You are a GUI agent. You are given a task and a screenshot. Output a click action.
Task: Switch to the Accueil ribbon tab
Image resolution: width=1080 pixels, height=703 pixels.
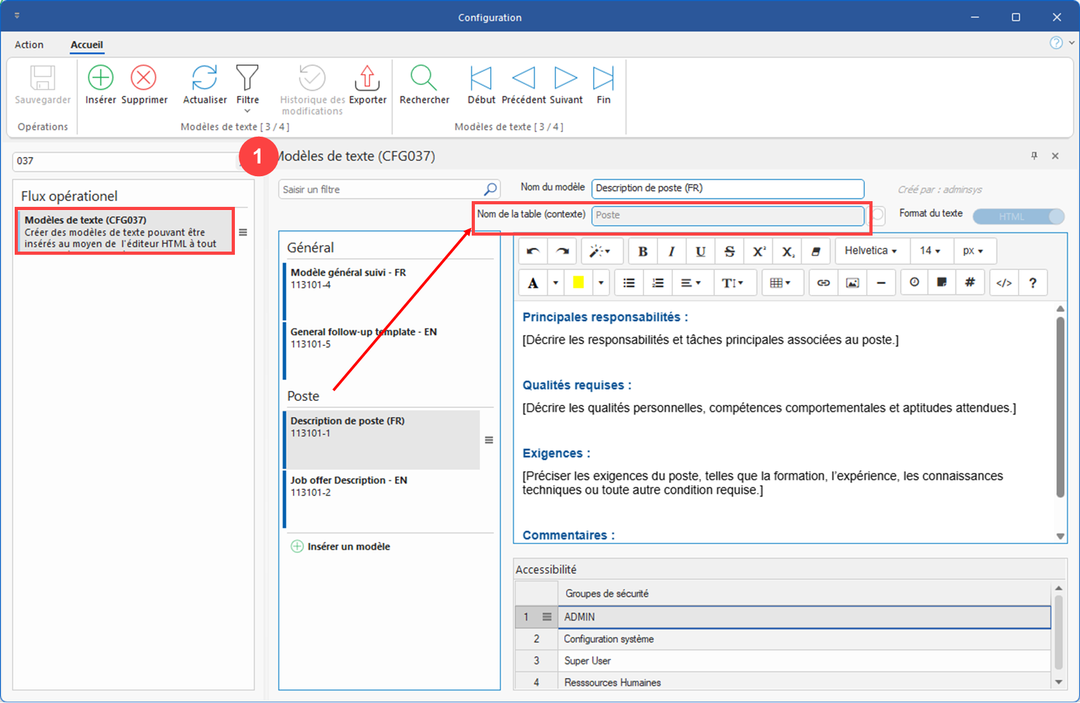[x=87, y=45]
